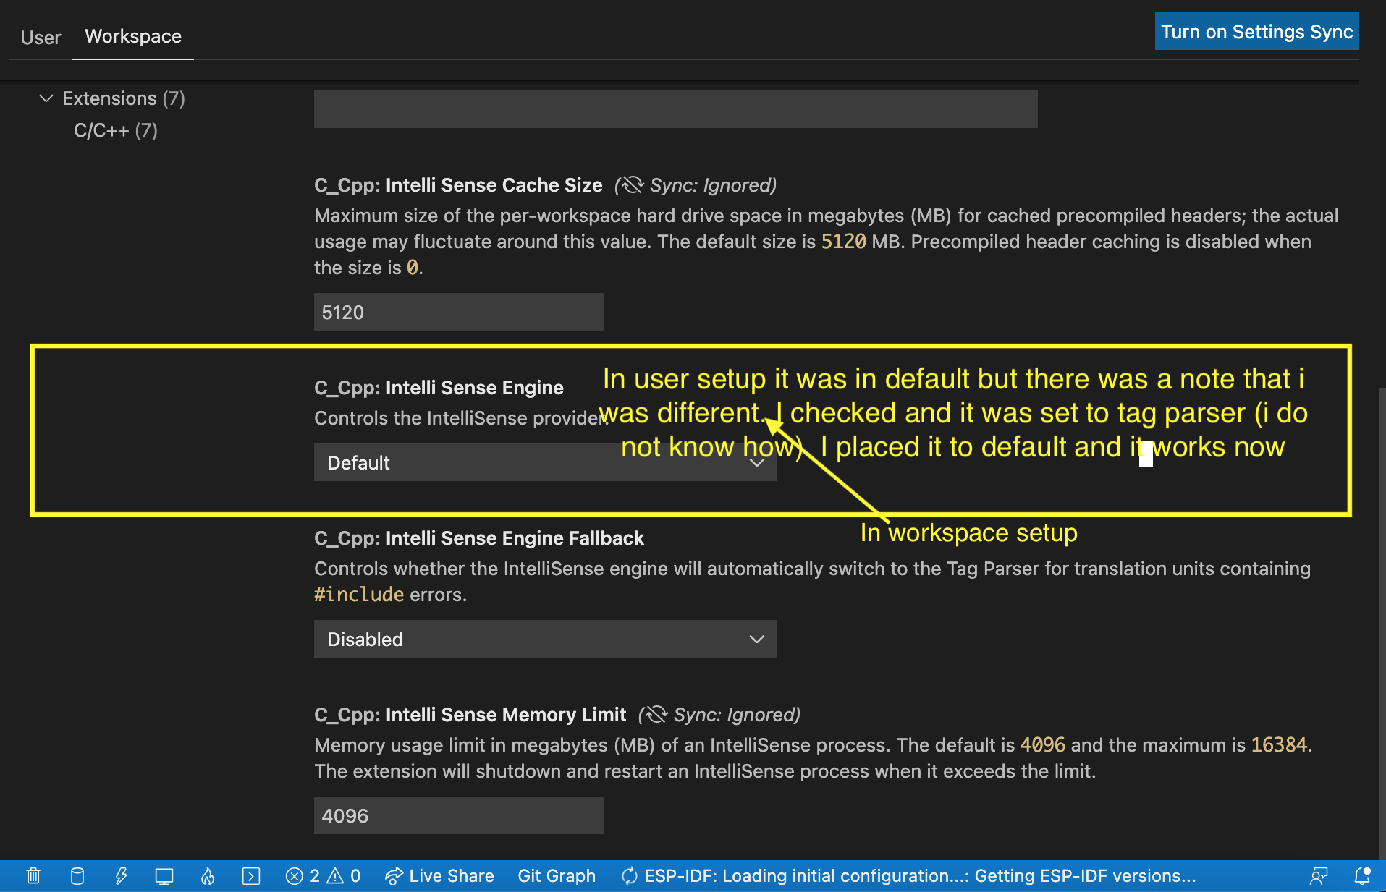Open the Intelli Sense Engine Fallback Disabled dropdown

(545, 639)
